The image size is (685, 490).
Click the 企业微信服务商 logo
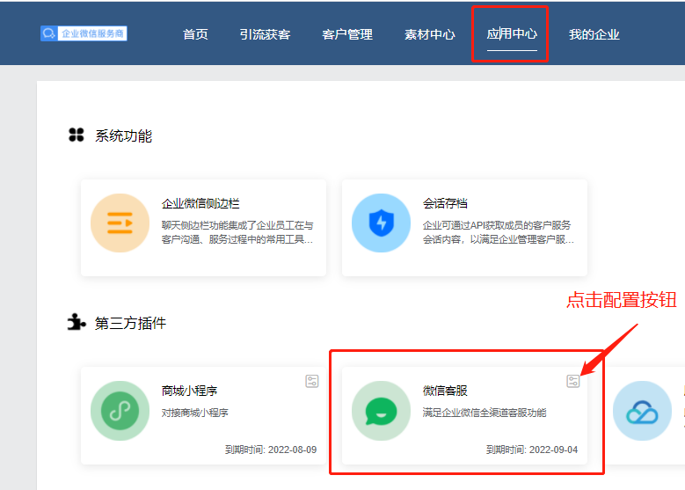pos(84,33)
